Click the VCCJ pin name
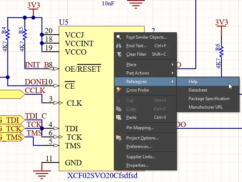 click(74, 35)
